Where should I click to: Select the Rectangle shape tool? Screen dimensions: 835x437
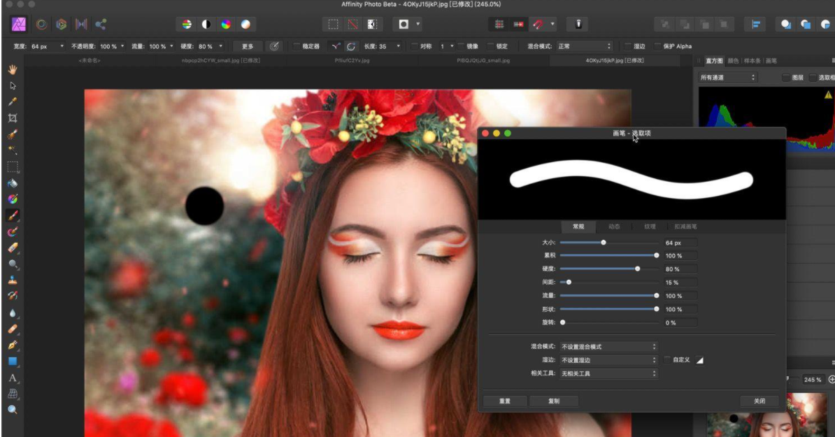(13, 361)
